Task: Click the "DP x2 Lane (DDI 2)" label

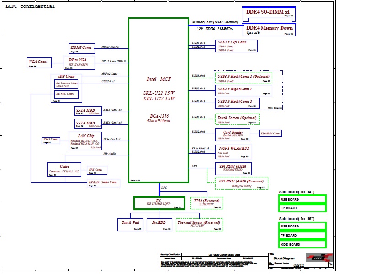Action: (114, 61)
